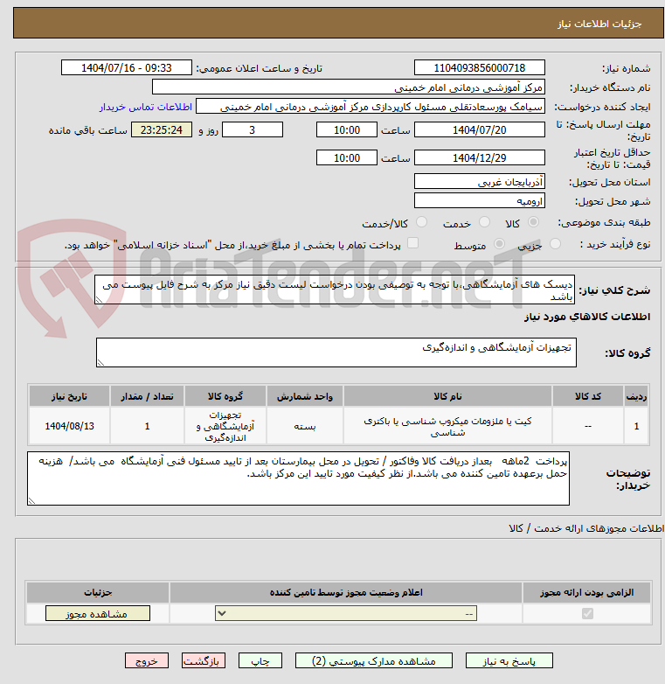The width and height of the screenshot is (665, 684).
Task: Click the کد کالا column header
Action: point(588,396)
